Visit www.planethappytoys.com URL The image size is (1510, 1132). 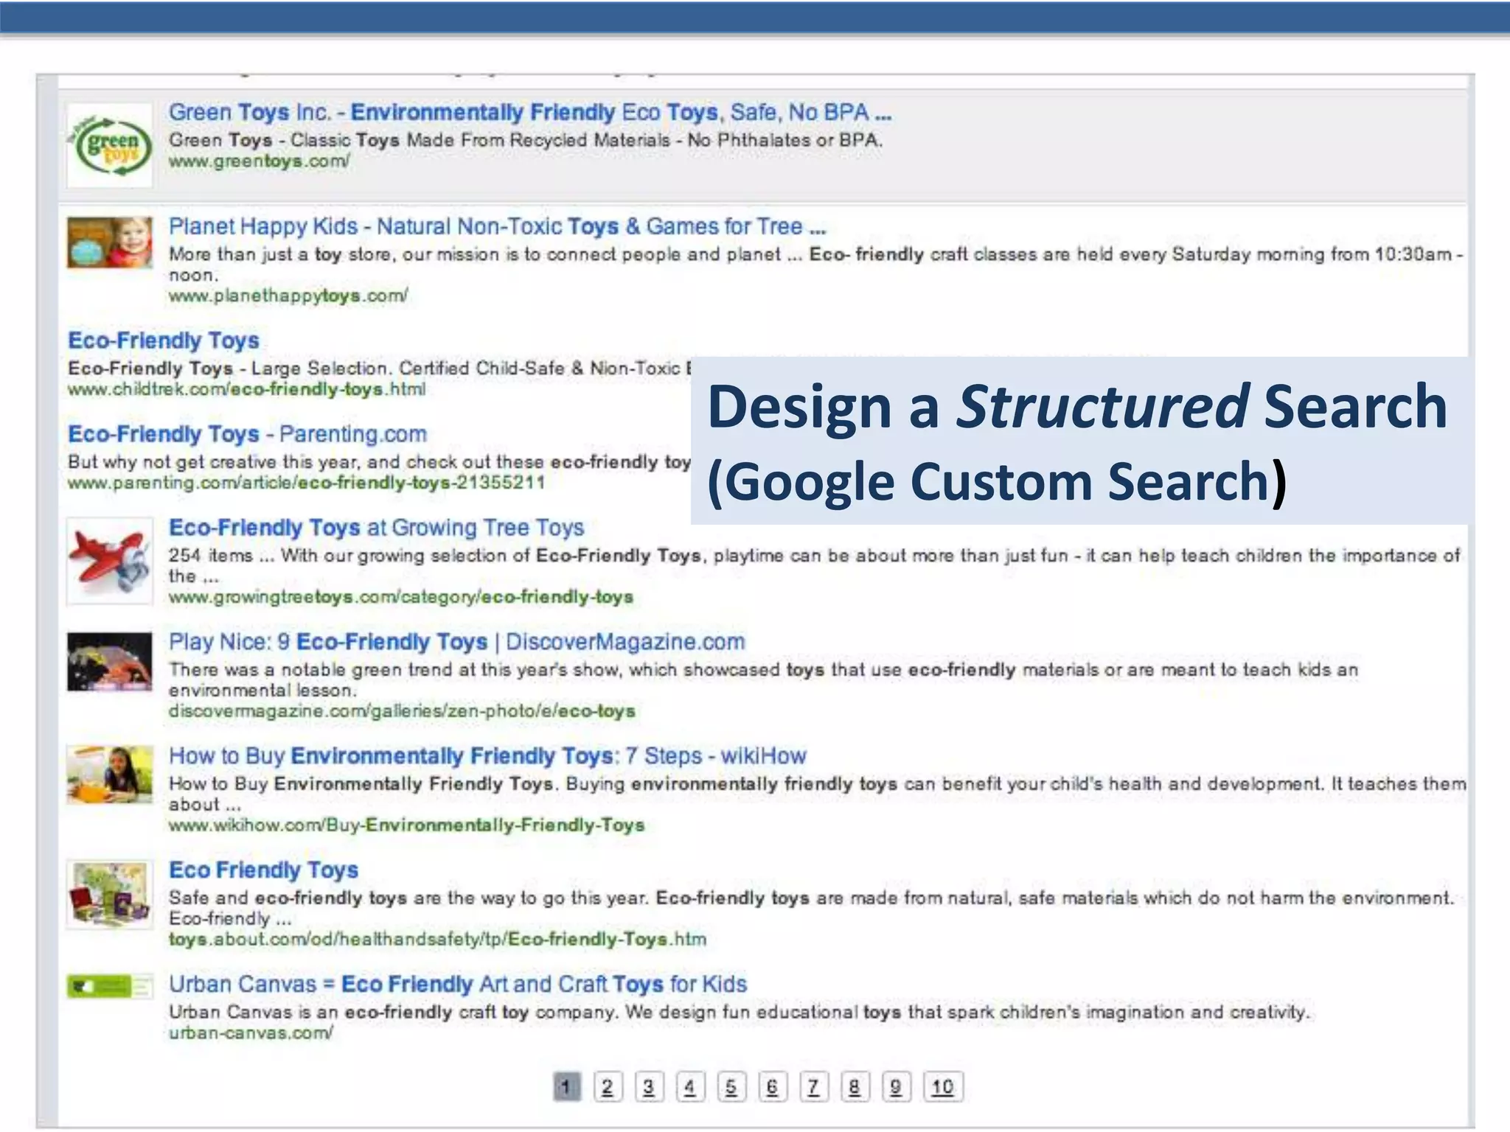(288, 296)
